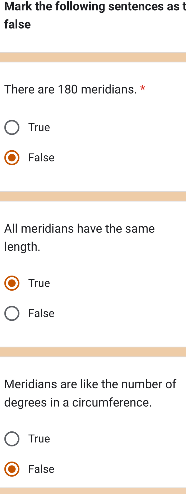Click the "False" label text under same length question
This screenshot has width=186, height=494.
point(41,313)
